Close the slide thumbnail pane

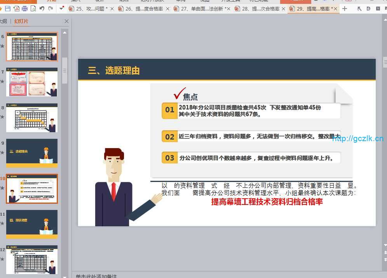pos(66,21)
